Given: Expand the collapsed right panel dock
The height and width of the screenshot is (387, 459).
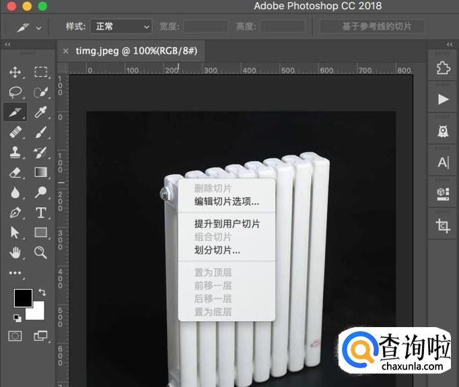Looking at the screenshot, I should click(x=450, y=44).
